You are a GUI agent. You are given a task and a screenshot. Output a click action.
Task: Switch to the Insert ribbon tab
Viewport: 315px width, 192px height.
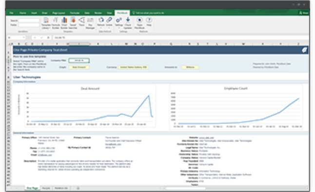[34, 13]
